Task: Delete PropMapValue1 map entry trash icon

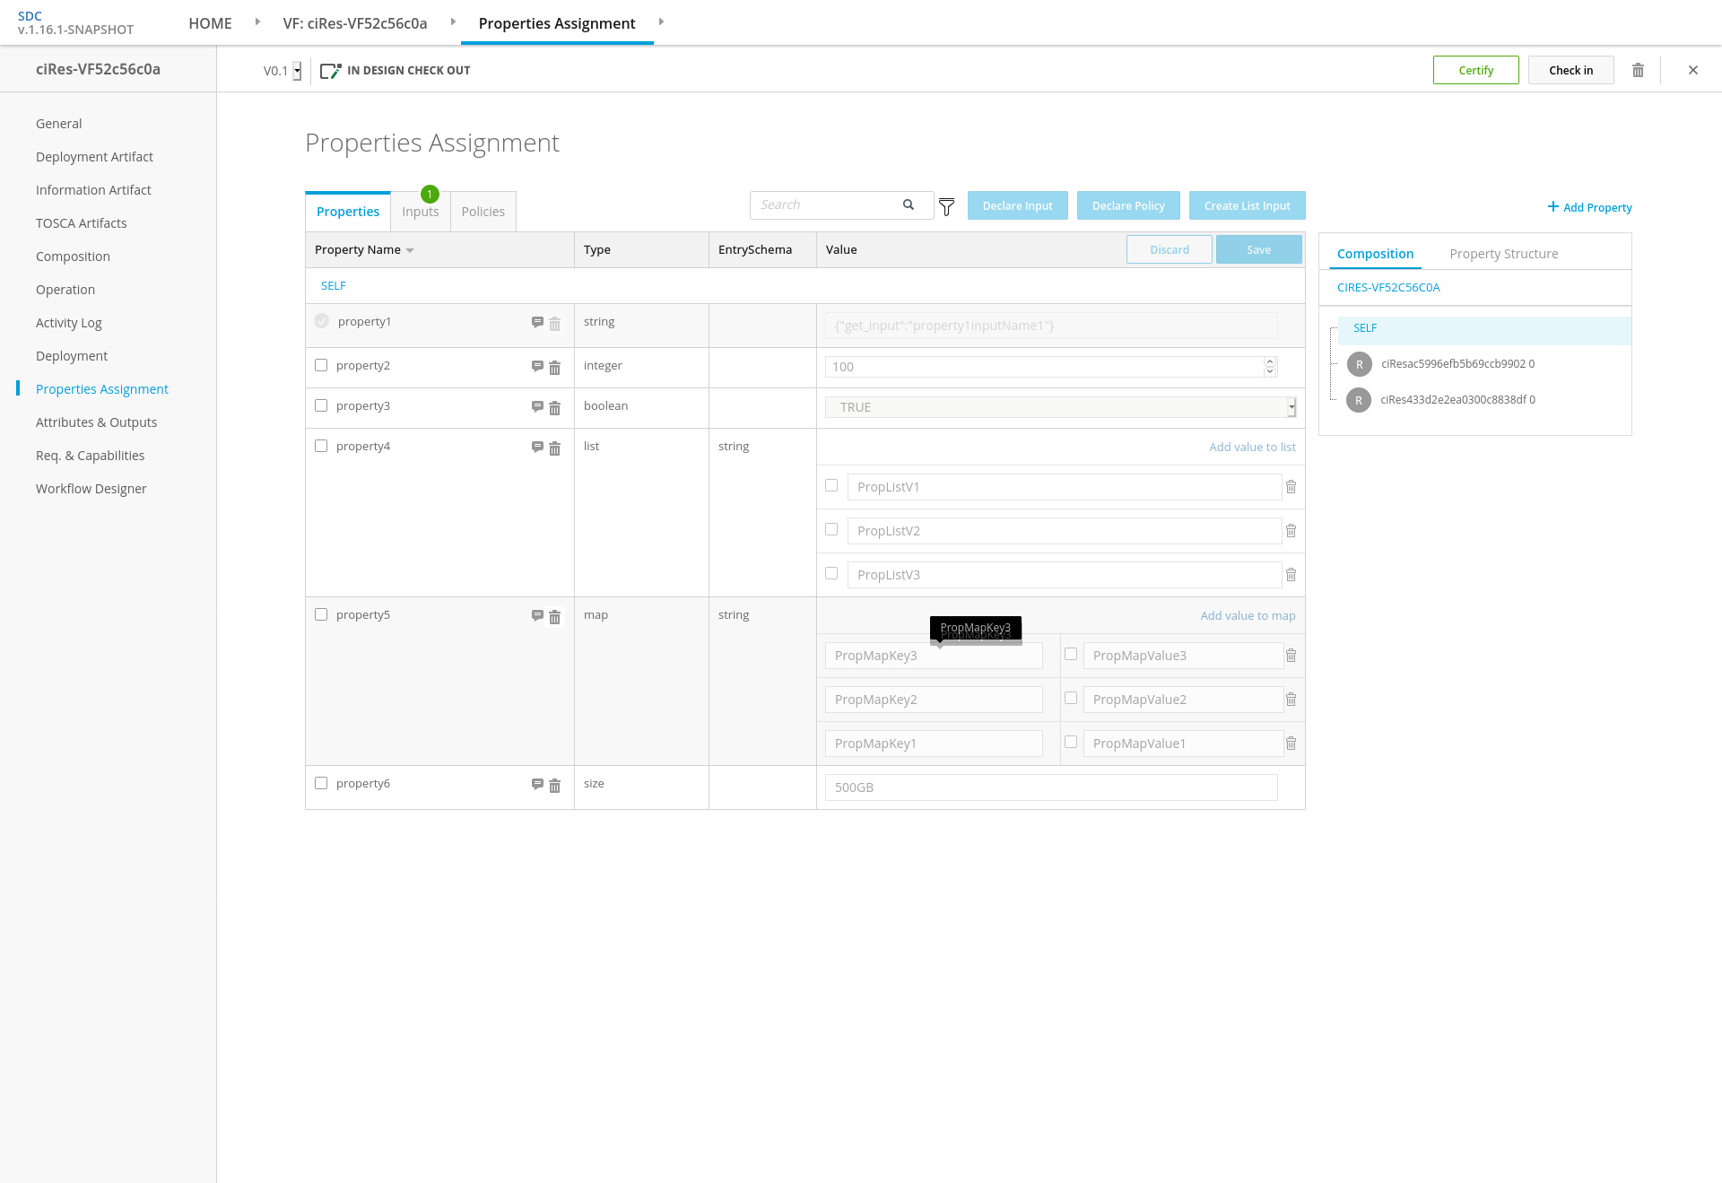Action: (x=1291, y=744)
